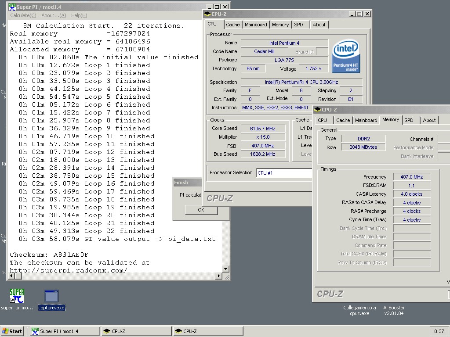Screen dimensions: 450x337
Task: Click the taskbar clock showing 0.37
Action: [439, 331]
